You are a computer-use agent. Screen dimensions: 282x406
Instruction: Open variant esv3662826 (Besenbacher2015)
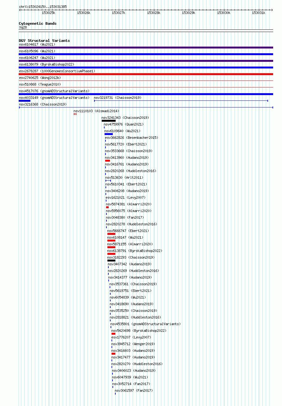click(132, 138)
